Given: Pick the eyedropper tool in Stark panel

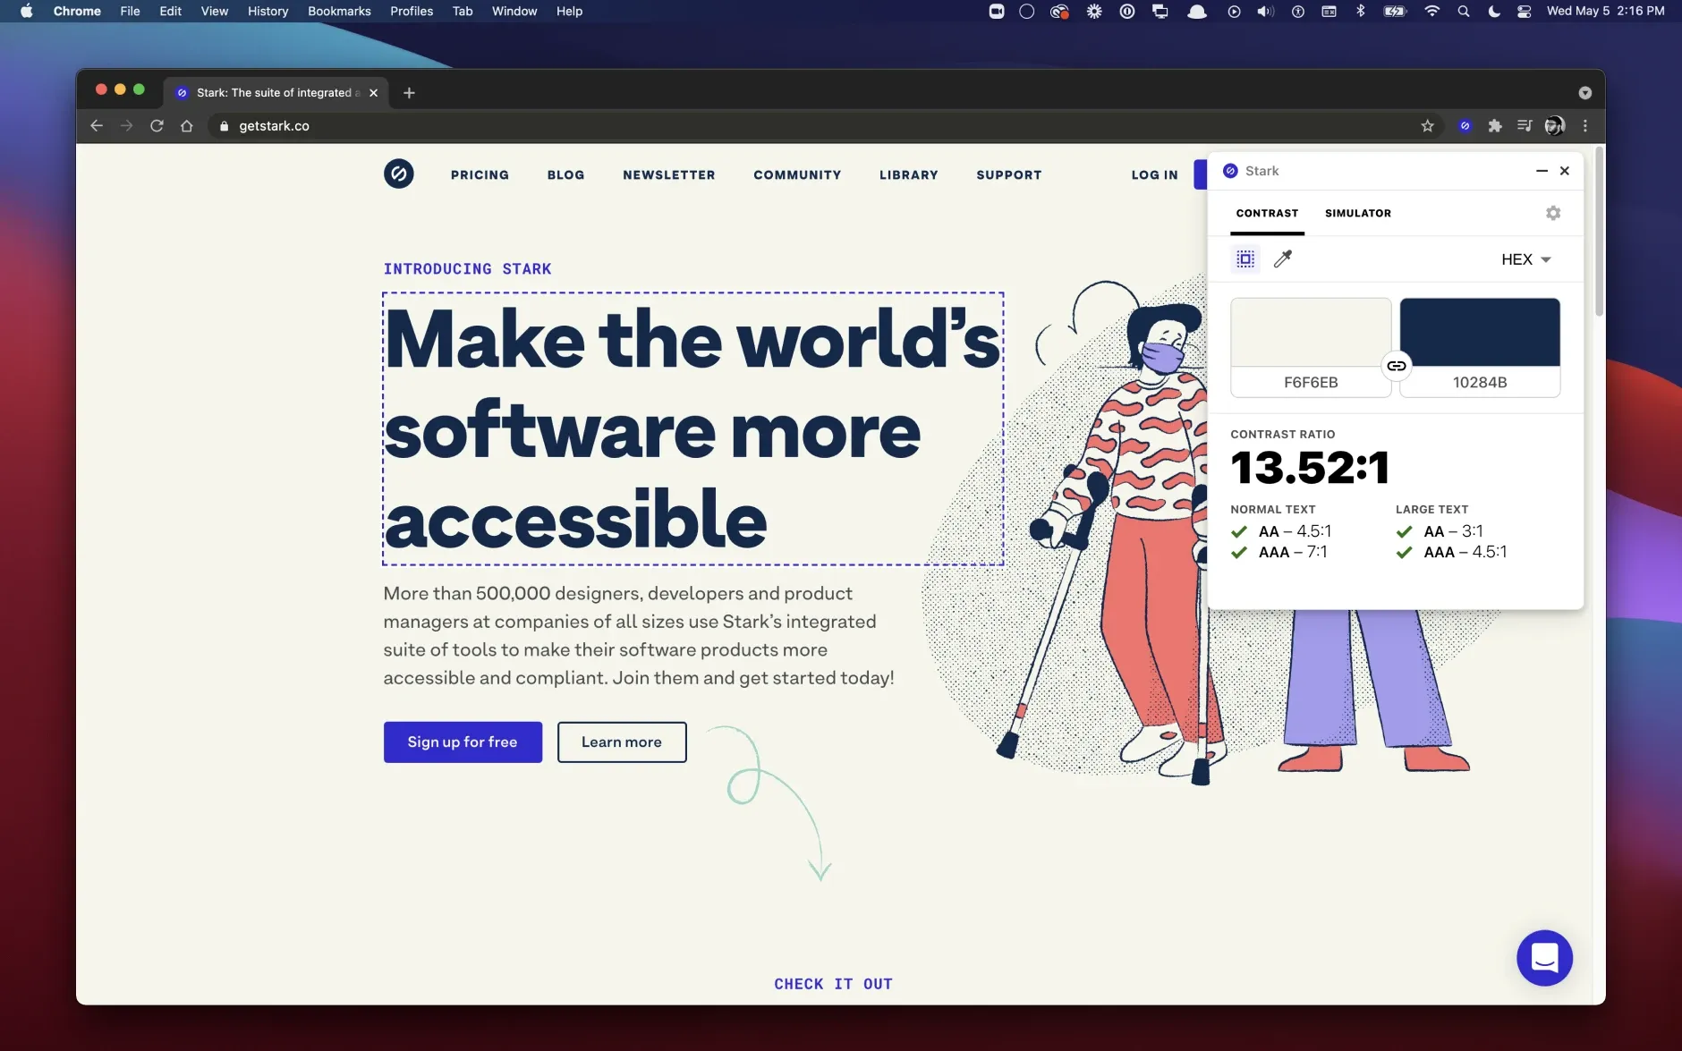Looking at the screenshot, I should click(x=1282, y=259).
